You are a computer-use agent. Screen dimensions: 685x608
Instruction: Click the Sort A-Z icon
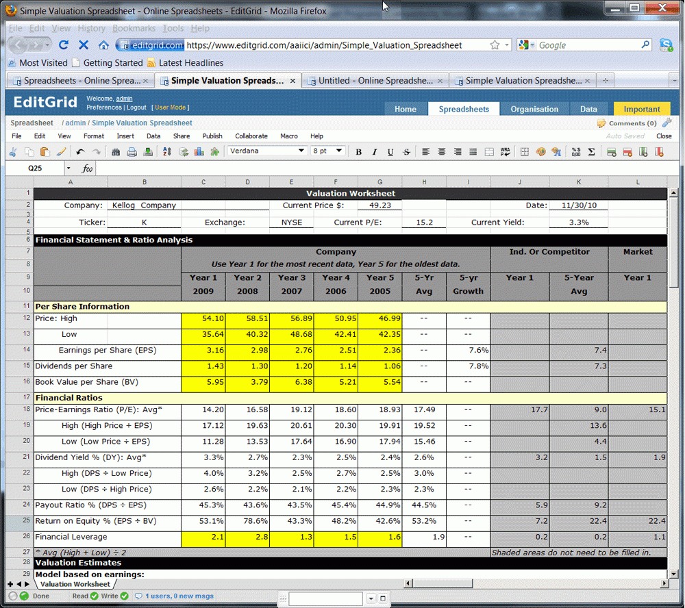click(167, 152)
